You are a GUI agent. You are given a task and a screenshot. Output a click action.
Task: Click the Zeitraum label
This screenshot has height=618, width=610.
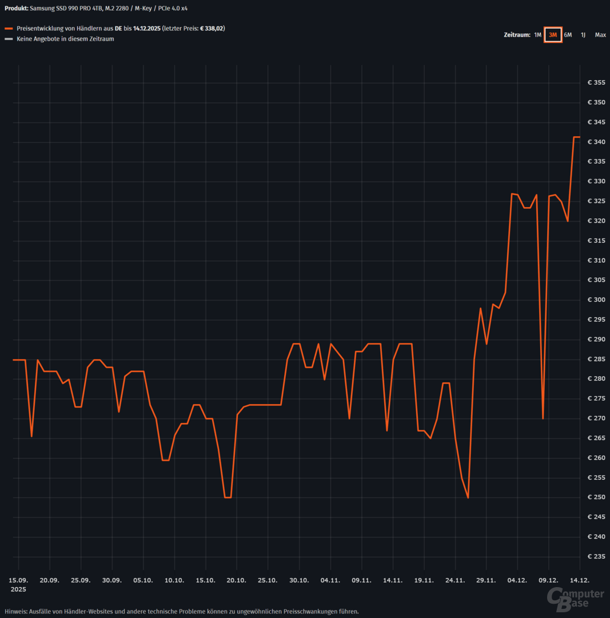[517, 35]
